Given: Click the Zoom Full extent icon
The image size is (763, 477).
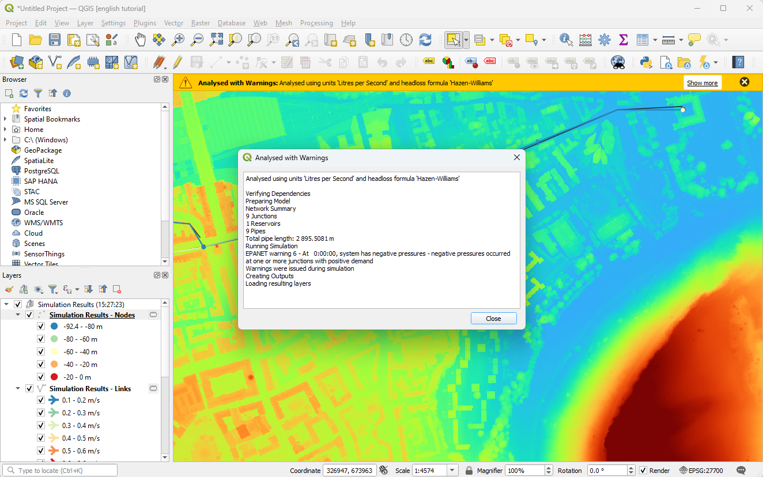Looking at the screenshot, I should (x=216, y=40).
